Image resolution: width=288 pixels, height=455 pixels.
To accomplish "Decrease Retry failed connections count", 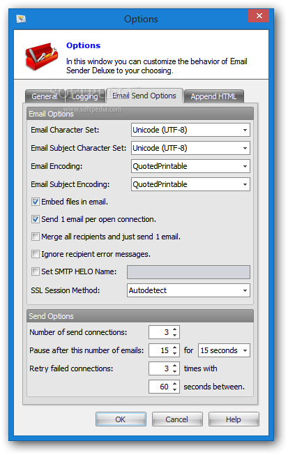I will coord(174,372).
